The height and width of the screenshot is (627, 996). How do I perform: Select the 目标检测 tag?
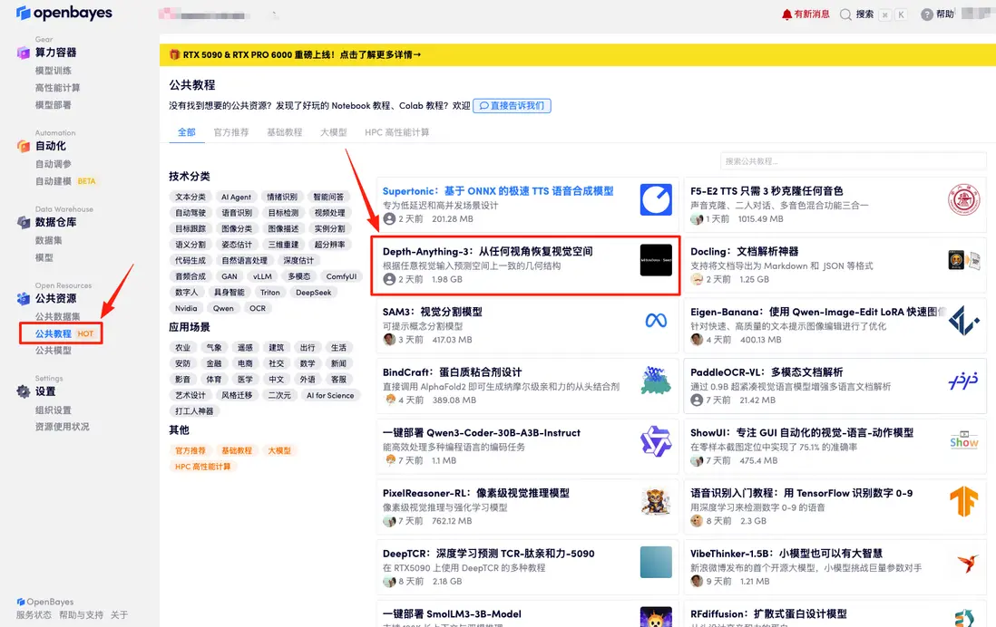(283, 213)
